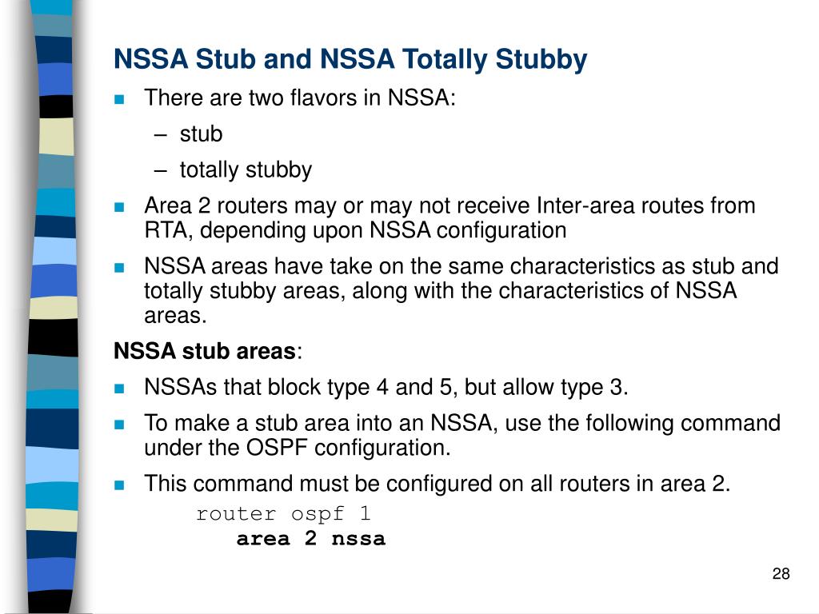The image size is (819, 614).
Task: Click the slide title NSSA Stub and NSSA Totally Stubby
Action: 350,59
